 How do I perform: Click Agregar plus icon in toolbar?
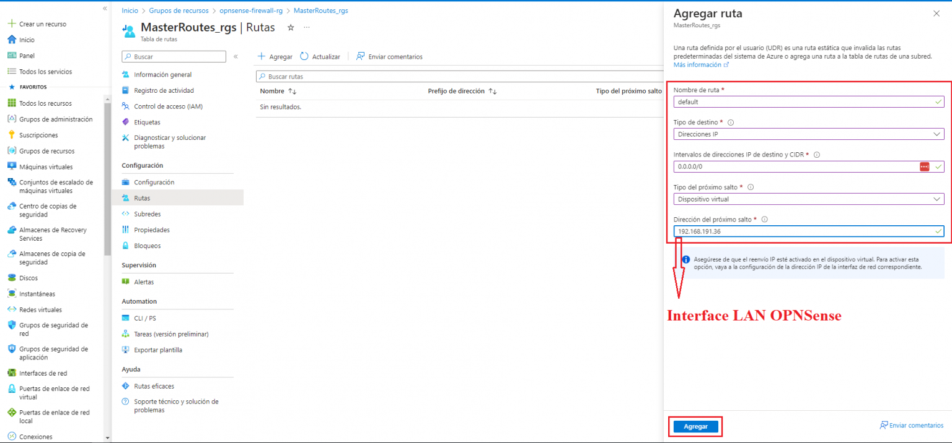point(260,56)
